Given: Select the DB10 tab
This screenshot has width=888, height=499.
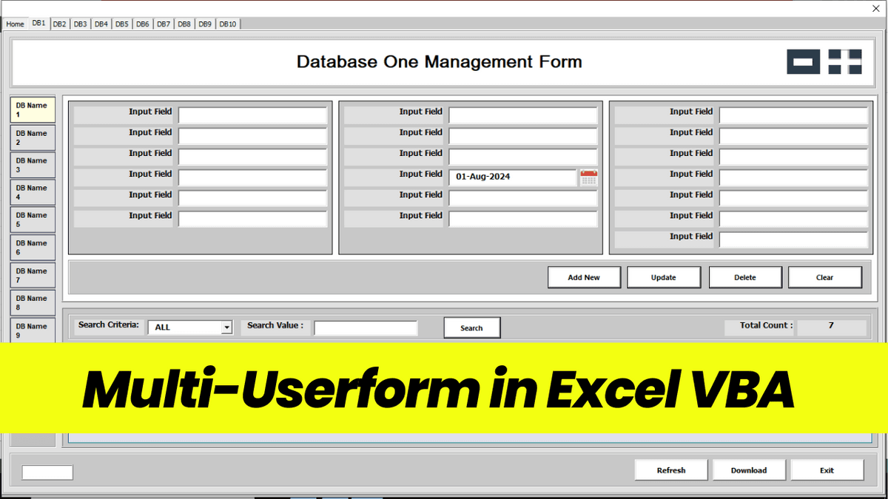Looking at the screenshot, I should tap(228, 24).
